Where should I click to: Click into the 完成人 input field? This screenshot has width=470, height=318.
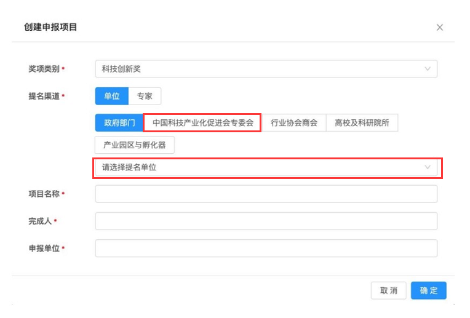point(266,221)
